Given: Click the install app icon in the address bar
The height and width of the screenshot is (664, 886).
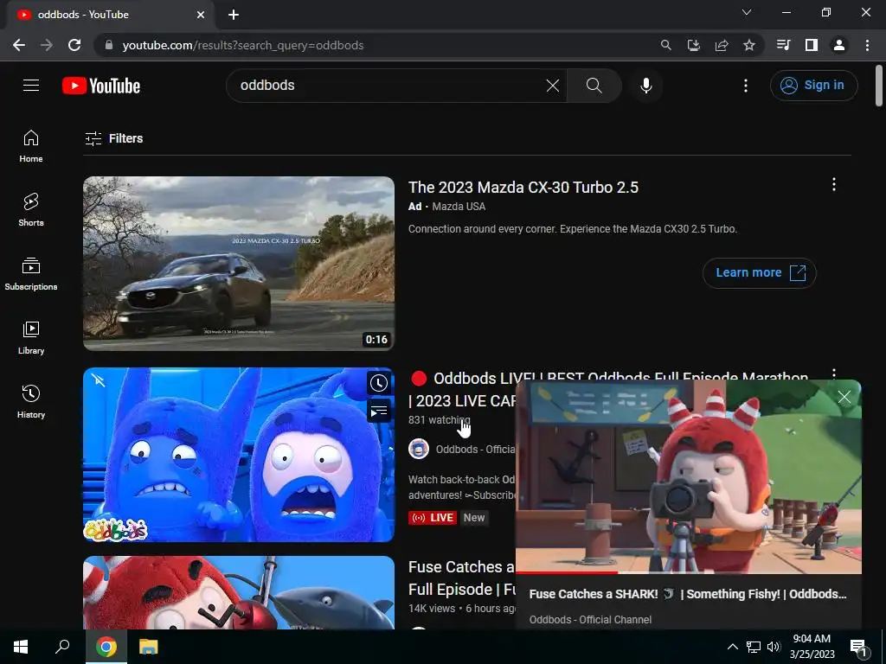Looking at the screenshot, I should [693, 45].
